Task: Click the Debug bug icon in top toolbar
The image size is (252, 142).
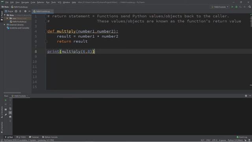Action: coord(236,7)
